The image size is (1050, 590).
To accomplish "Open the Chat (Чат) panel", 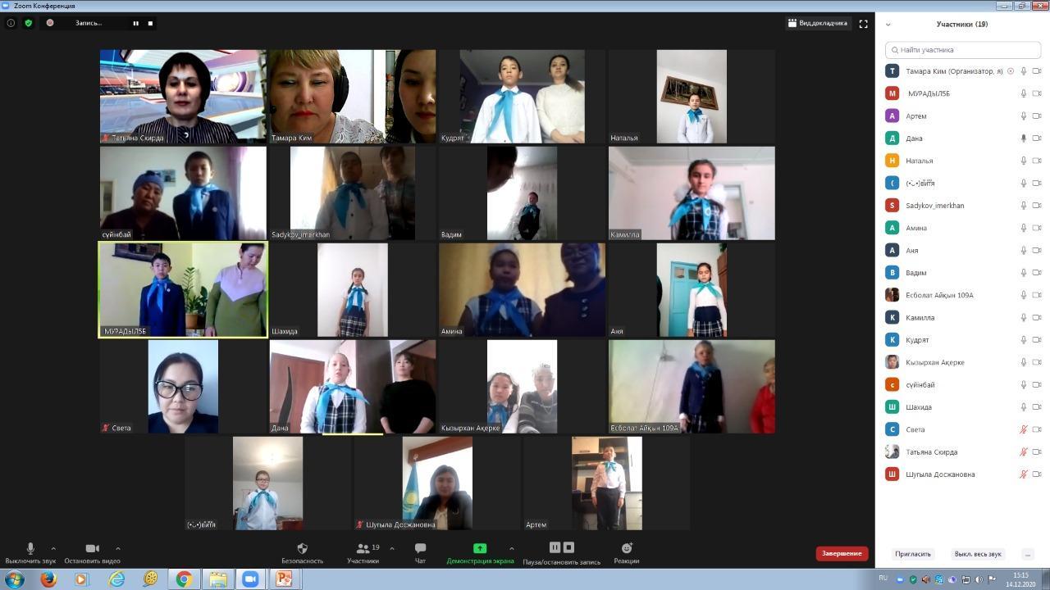I will point(420,548).
